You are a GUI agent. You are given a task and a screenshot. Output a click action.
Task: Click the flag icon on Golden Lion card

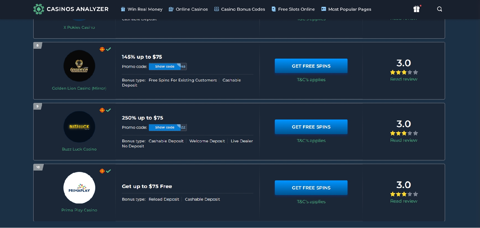point(102,49)
